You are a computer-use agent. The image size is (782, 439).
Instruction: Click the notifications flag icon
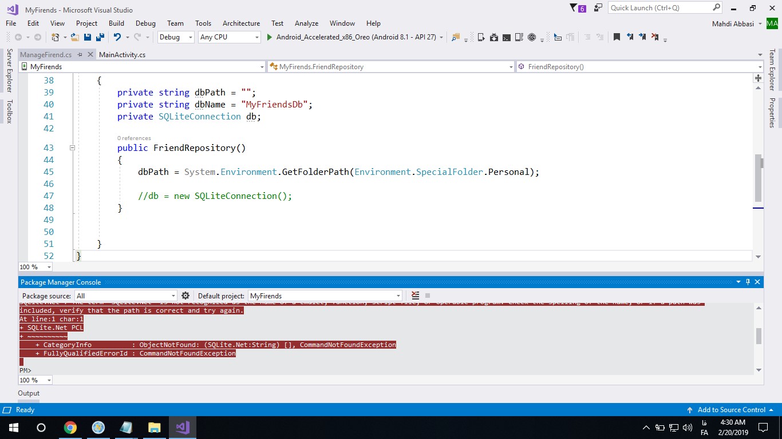click(574, 8)
